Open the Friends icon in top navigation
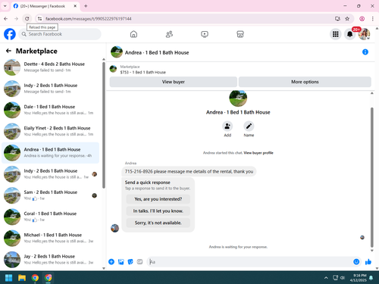The height and width of the screenshot is (284, 379). pos(169,34)
